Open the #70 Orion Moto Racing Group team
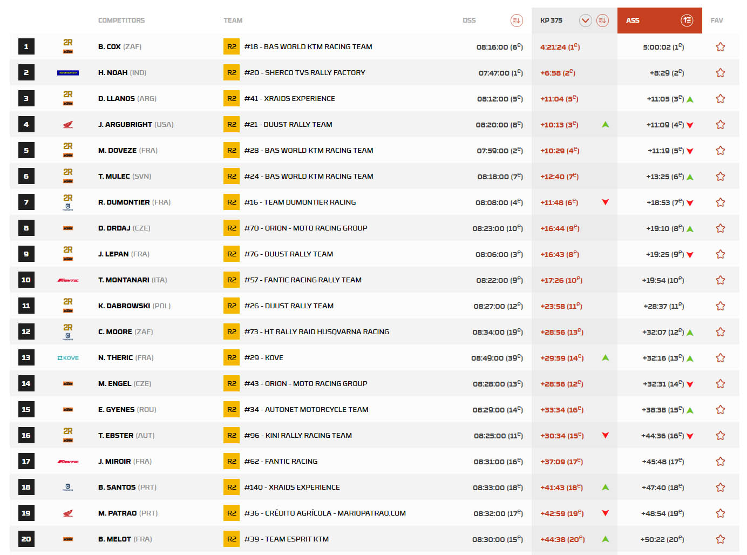Image resolution: width=747 pixels, height=555 pixels. [x=305, y=228]
